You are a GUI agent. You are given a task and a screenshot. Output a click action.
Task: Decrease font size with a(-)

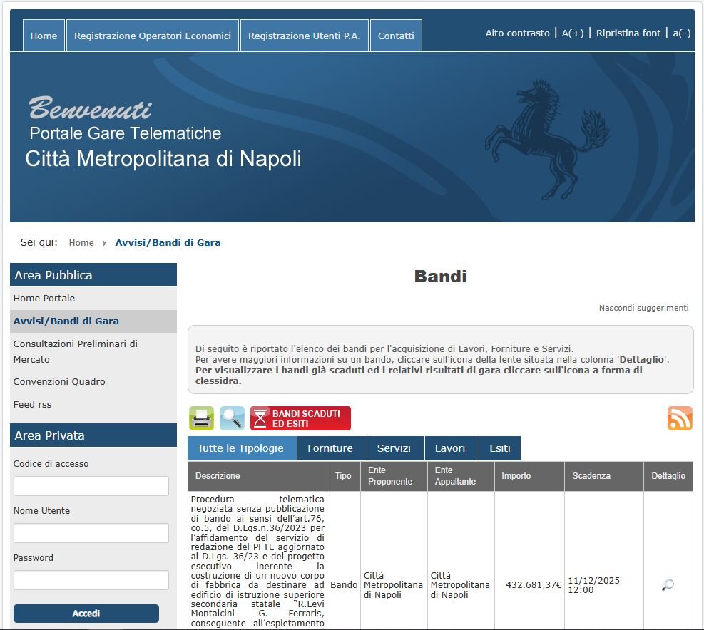tap(682, 33)
